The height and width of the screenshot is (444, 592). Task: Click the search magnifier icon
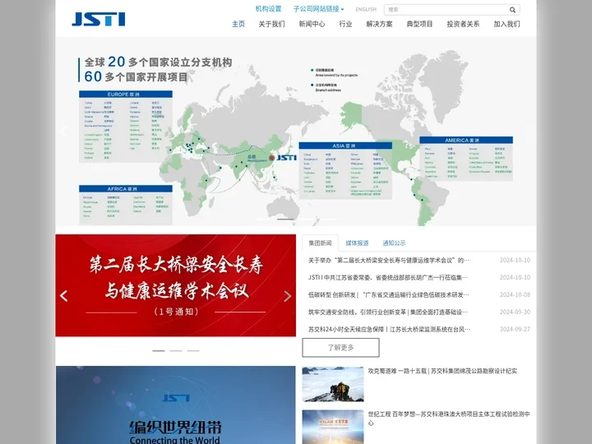(512, 10)
